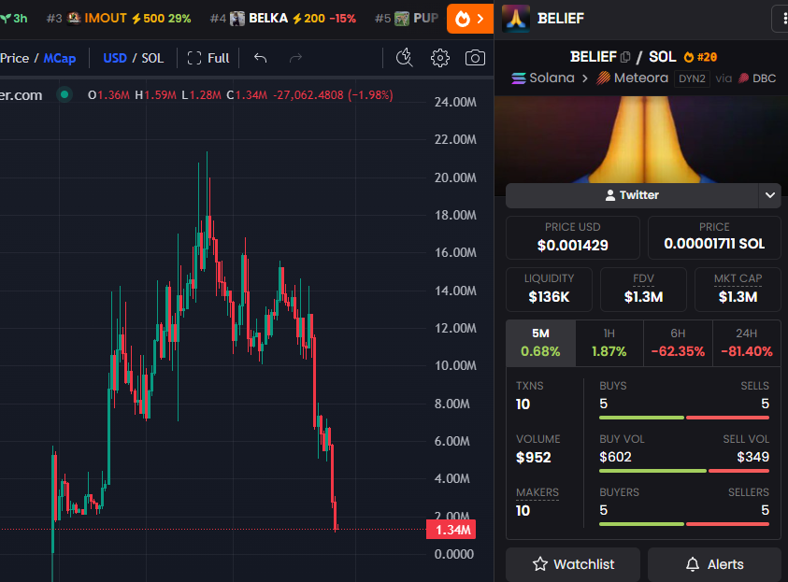Image resolution: width=788 pixels, height=582 pixels.
Task: Open the Twitter profile button
Action: click(x=632, y=195)
